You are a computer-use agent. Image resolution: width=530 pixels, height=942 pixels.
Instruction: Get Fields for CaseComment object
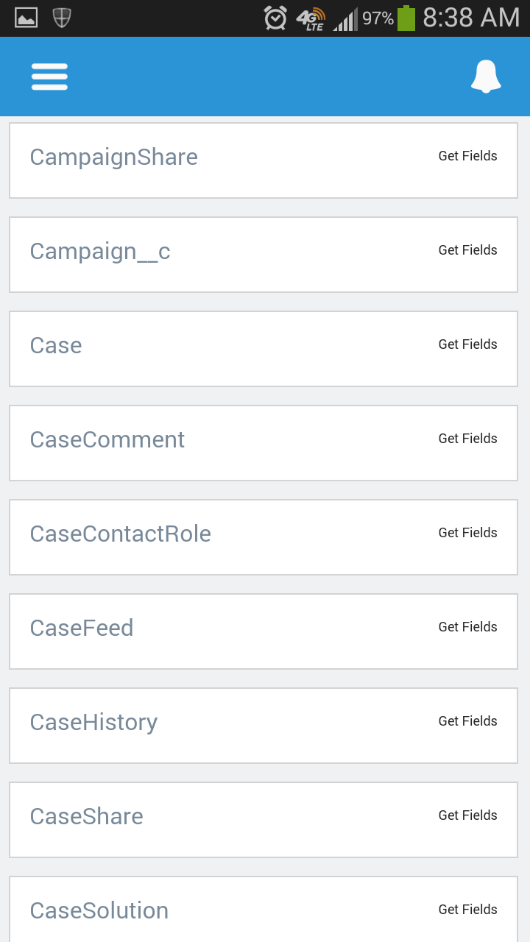[467, 439]
